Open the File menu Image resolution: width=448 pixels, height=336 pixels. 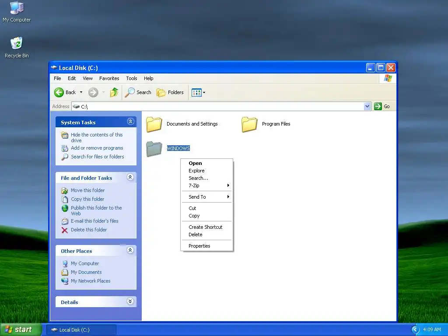[x=57, y=78]
